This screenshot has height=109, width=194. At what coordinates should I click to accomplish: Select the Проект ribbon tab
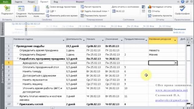click(44, 2)
